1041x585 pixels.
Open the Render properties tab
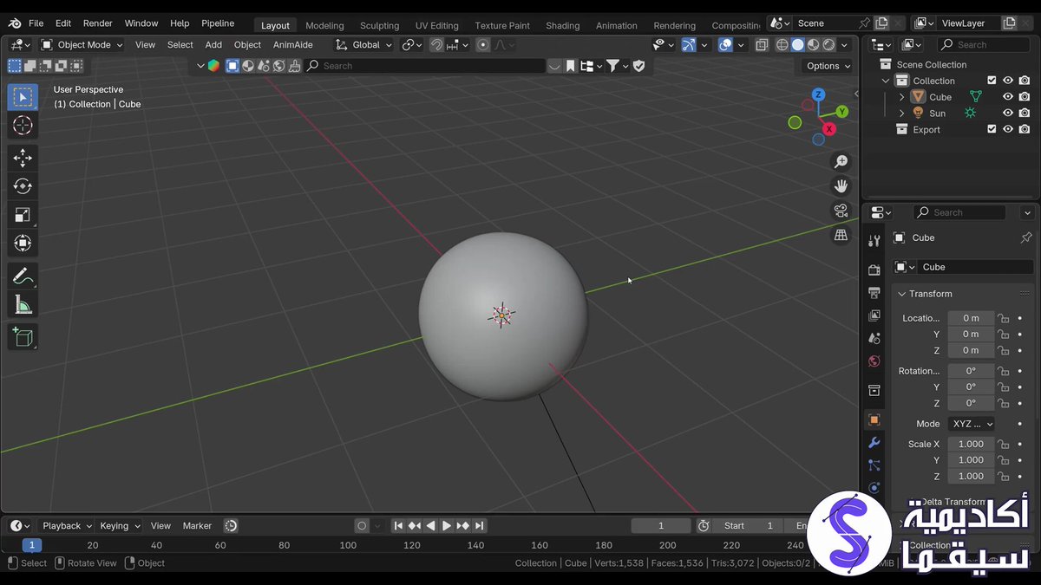(874, 270)
